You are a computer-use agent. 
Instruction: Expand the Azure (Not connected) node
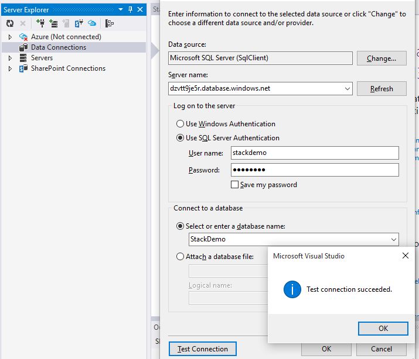click(x=10, y=37)
